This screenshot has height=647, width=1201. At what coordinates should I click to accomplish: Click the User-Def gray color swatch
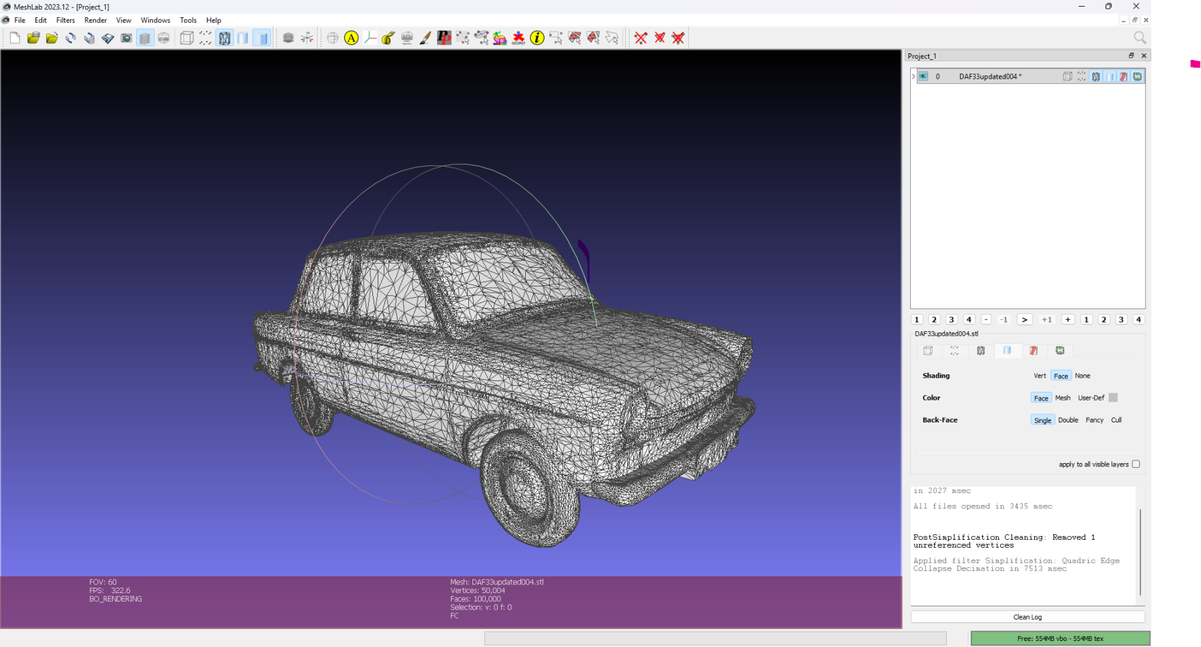pos(1113,398)
